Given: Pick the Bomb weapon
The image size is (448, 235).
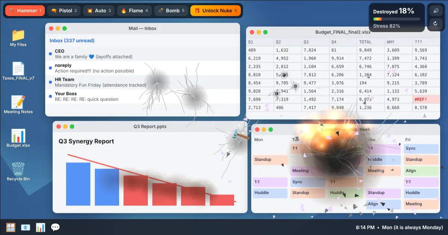Looking at the screenshot, I should coord(171,11).
